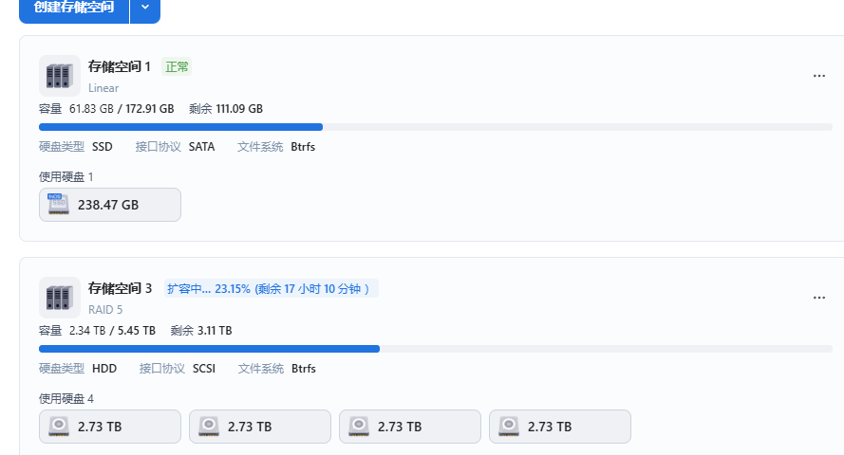Viewport: 844px width, 455px height.
Task: Click the third 2.73 TB HDD icon
Action: click(359, 427)
